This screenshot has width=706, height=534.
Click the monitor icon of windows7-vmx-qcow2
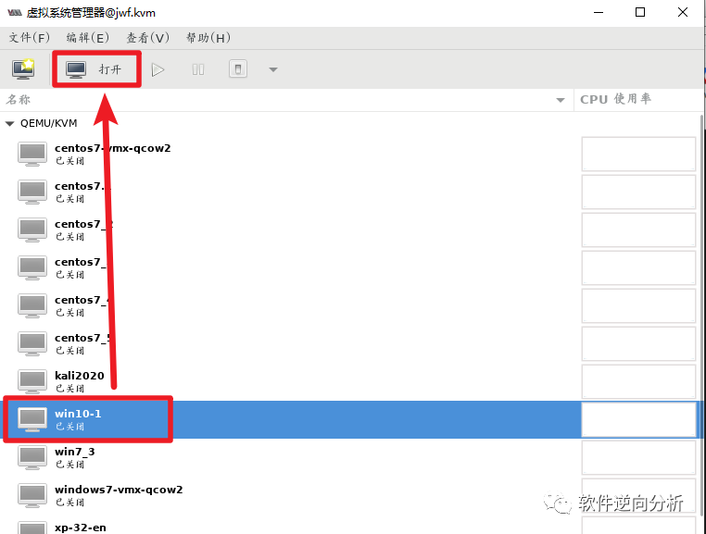pos(32,495)
